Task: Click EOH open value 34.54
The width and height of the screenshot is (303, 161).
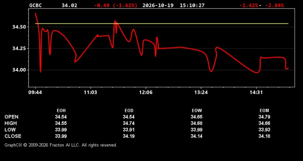Action: 61,117
